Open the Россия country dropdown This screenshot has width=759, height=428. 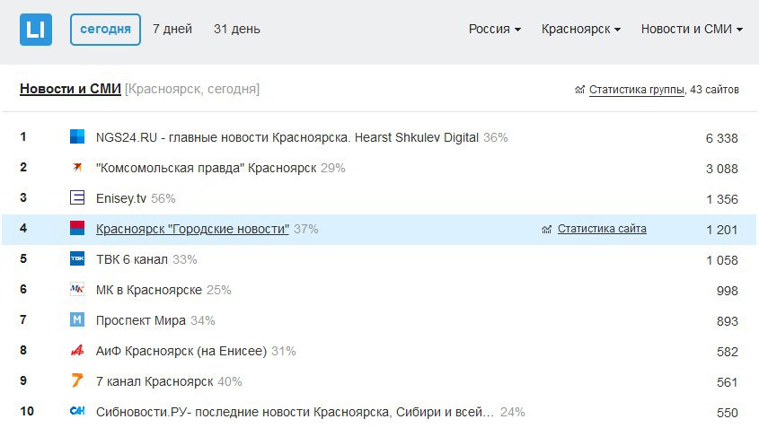coord(495,30)
